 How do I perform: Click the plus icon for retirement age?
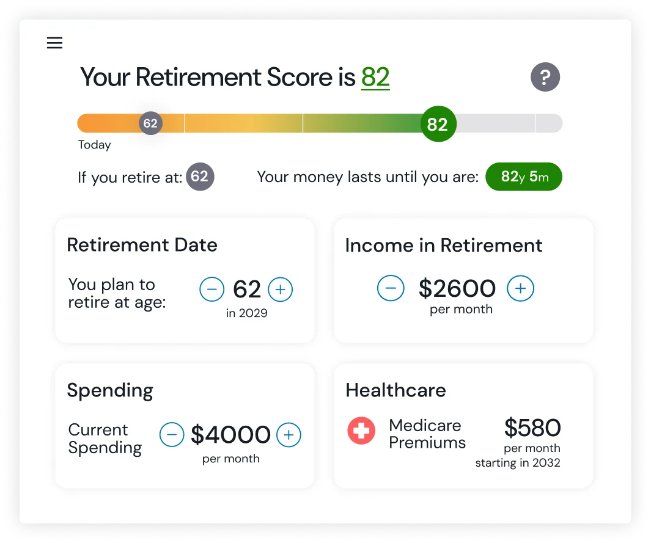click(281, 290)
